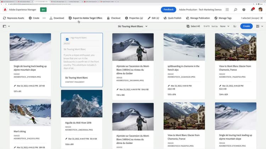Open the Create menu in action bar
266x149 pixels.
[34, 18]
